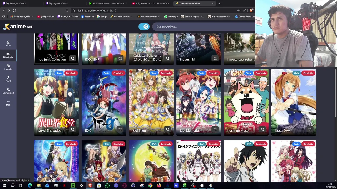Click the Inuyashiki title text

point(187,59)
